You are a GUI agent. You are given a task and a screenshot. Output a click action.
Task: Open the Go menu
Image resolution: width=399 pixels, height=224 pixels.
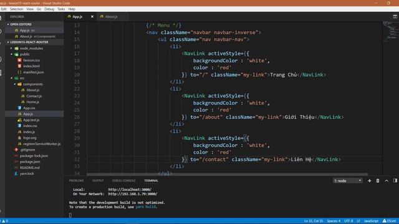39,9
